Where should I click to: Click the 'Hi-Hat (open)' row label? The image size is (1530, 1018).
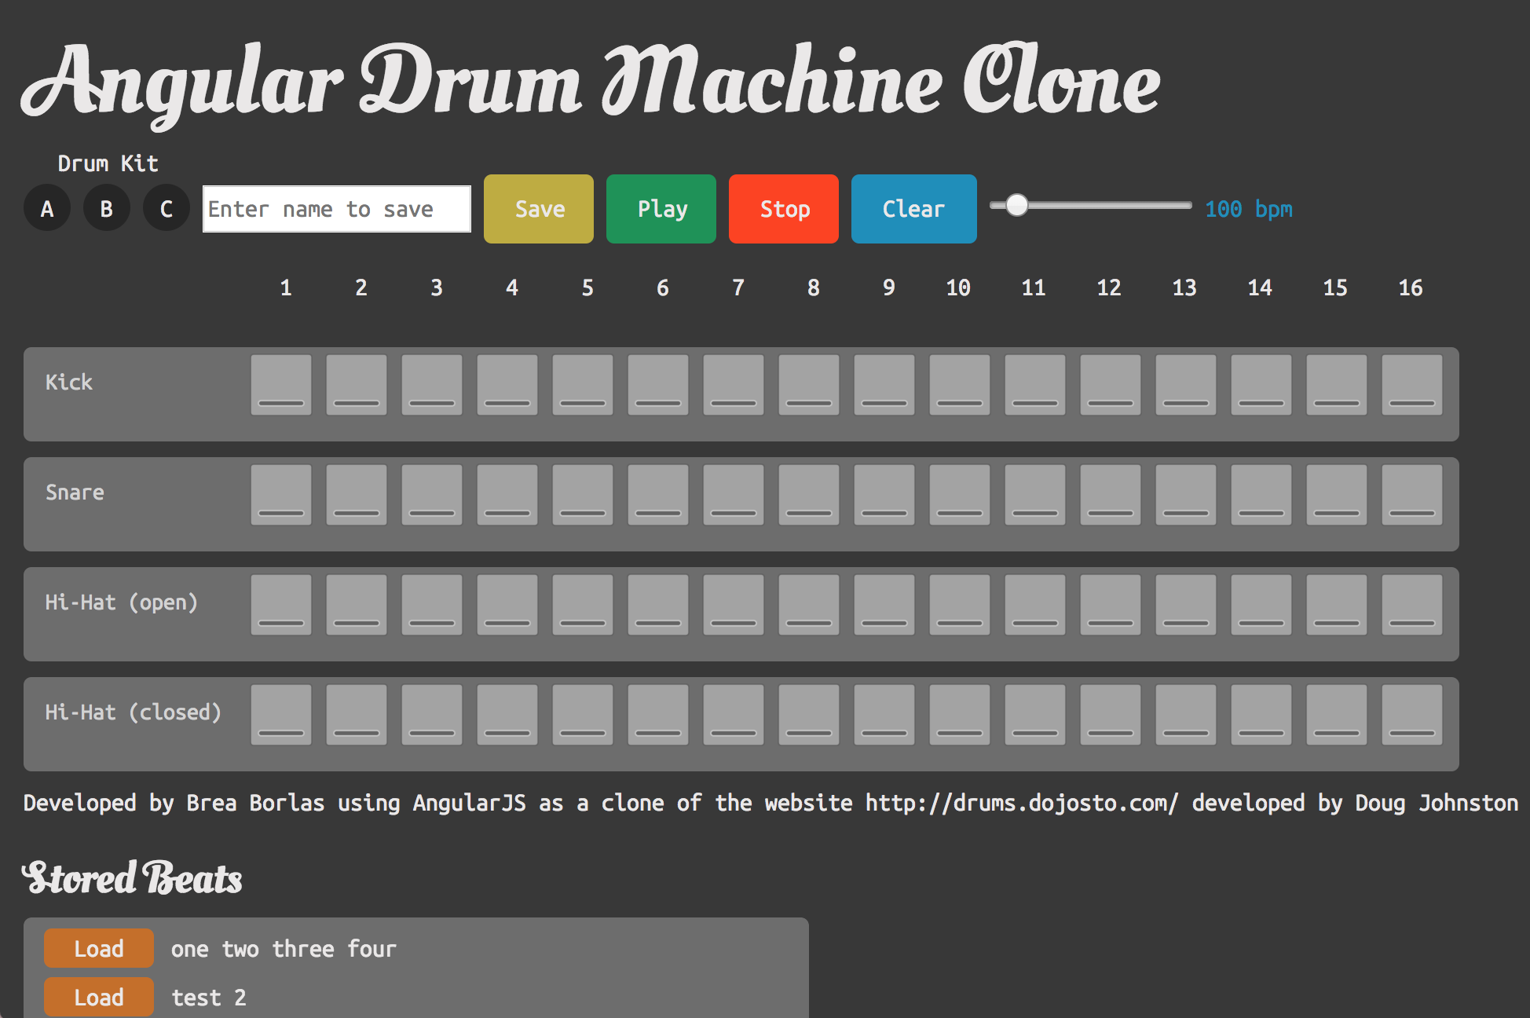click(122, 602)
